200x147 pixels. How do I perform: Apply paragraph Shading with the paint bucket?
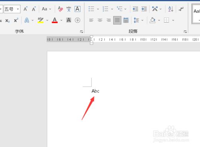tap(152, 20)
